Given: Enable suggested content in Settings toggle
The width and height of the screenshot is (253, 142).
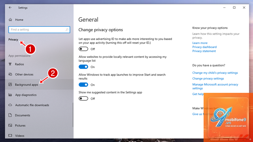Looking at the screenshot, I should click(x=83, y=98).
